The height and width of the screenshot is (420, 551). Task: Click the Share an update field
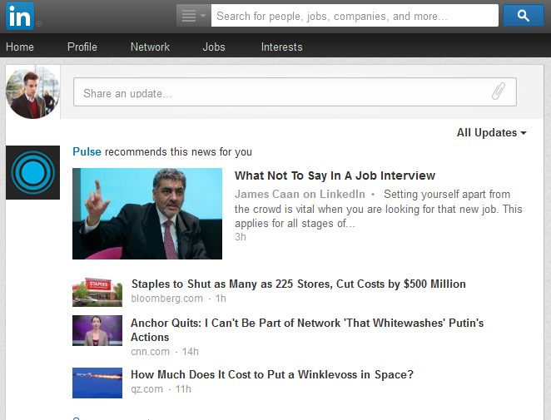point(295,92)
